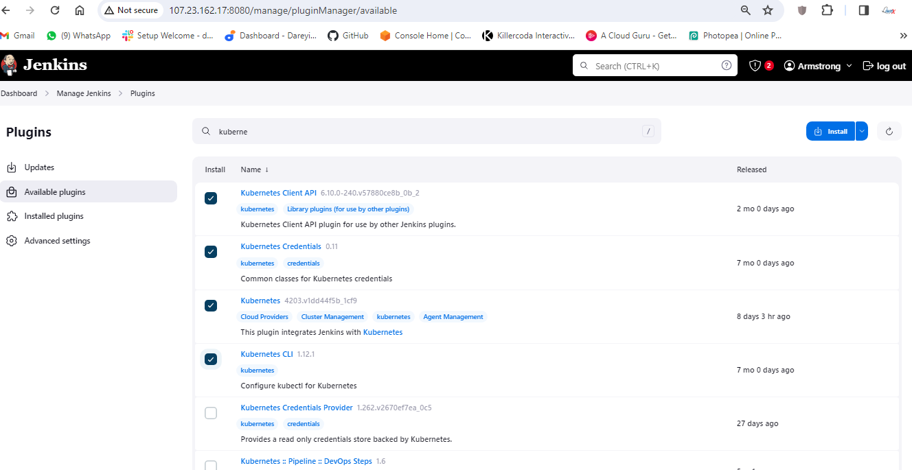This screenshot has width=912, height=470.
Task: Open the Kubernetes Credentials plugin link
Action: tap(281, 246)
